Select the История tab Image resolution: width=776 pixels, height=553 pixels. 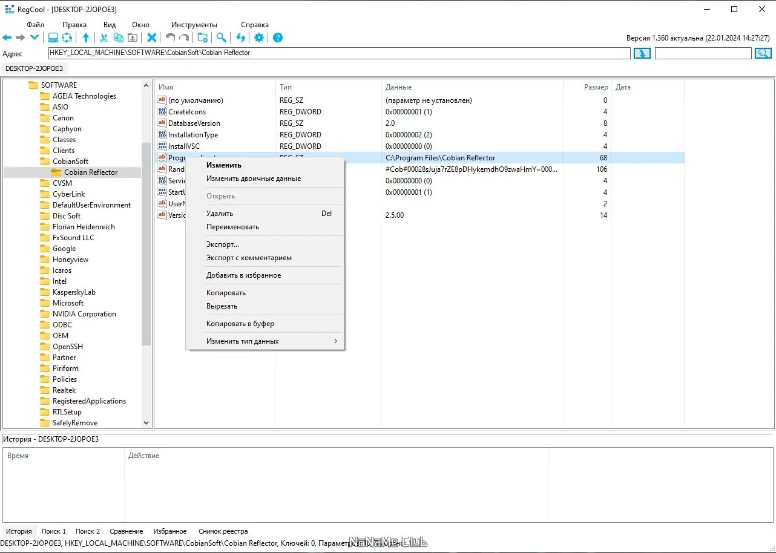click(x=19, y=531)
